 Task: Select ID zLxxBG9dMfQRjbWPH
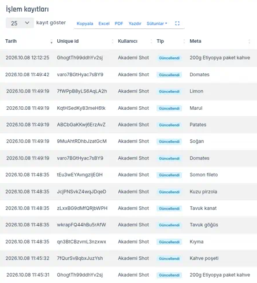(82, 208)
